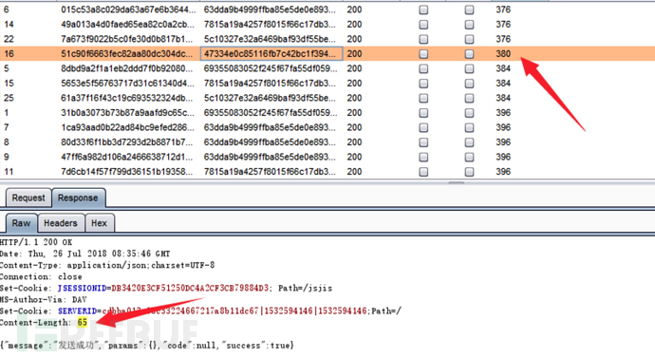The height and width of the screenshot is (358, 655).
Task: Click the length 376 in row 14
Action: coord(503,25)
